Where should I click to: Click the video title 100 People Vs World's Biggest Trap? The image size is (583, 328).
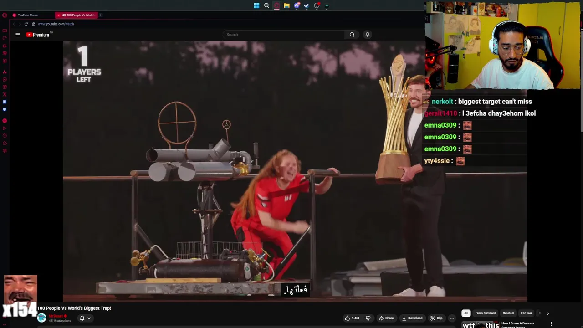pos(74,308)
